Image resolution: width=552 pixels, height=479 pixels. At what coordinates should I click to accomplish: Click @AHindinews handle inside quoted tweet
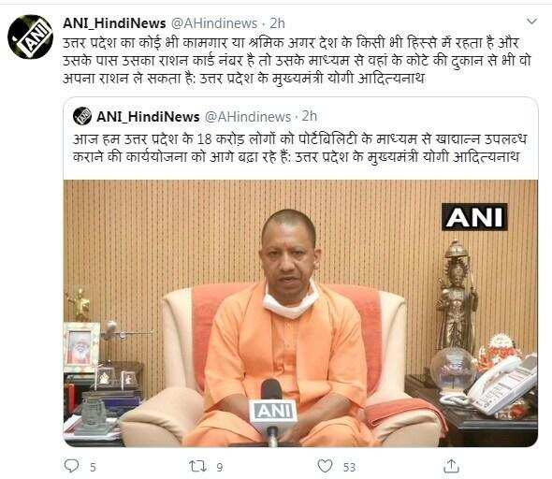click(x=248, y=117)
